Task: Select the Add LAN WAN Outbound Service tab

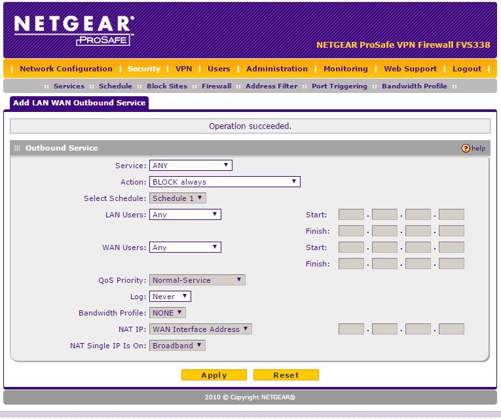Action: (x=78, y=103)
